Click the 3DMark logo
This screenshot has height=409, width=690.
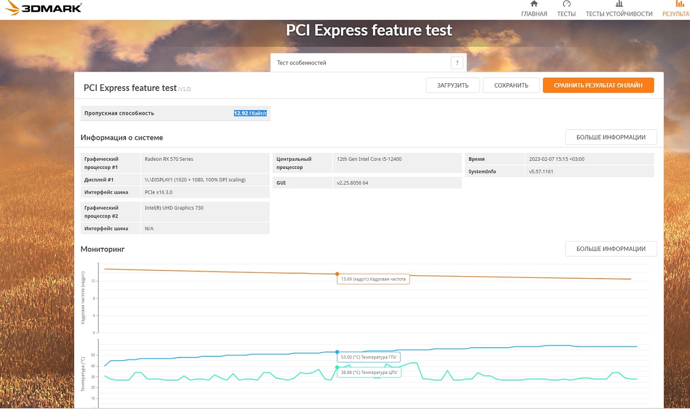point(43,8)
